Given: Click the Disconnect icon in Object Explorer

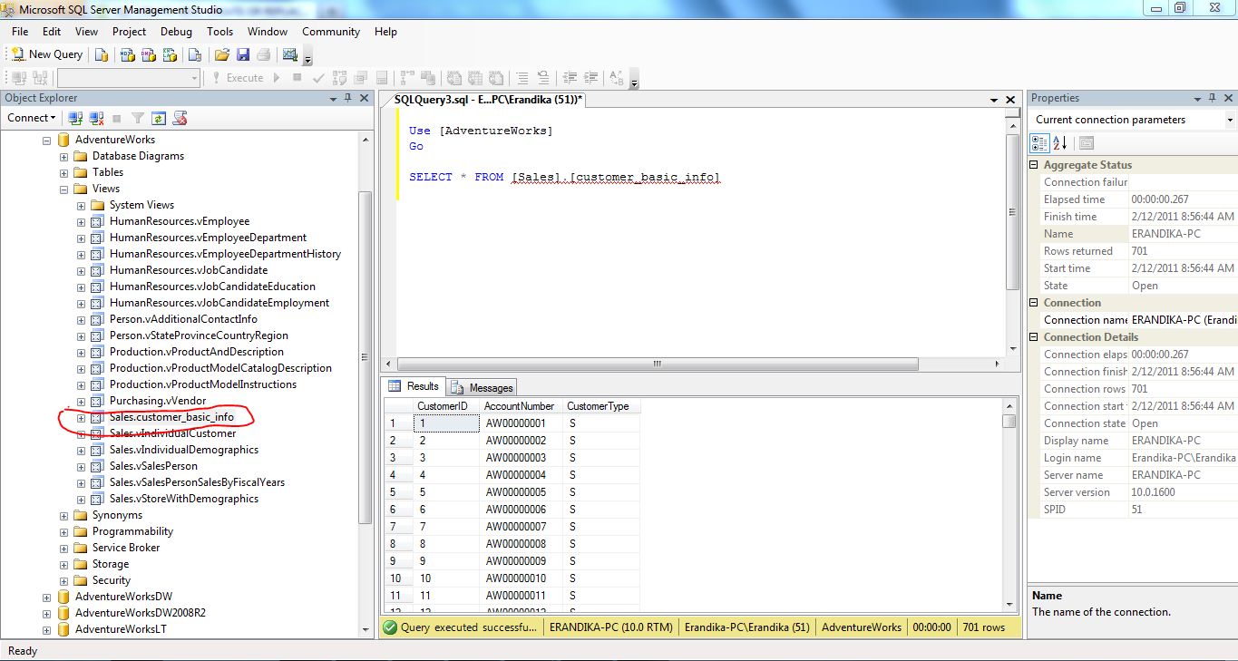Looking at the screenshot, I should click(x=96, y=118).
